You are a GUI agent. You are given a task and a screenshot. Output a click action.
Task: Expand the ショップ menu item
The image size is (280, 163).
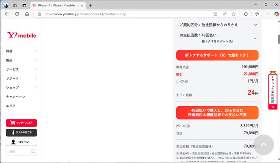[22, 88]
